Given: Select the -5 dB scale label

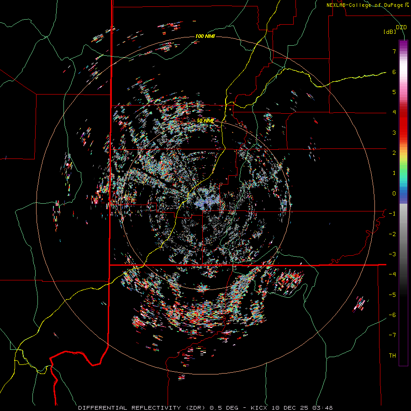Looking at the screenshot, I should point(392,295).
